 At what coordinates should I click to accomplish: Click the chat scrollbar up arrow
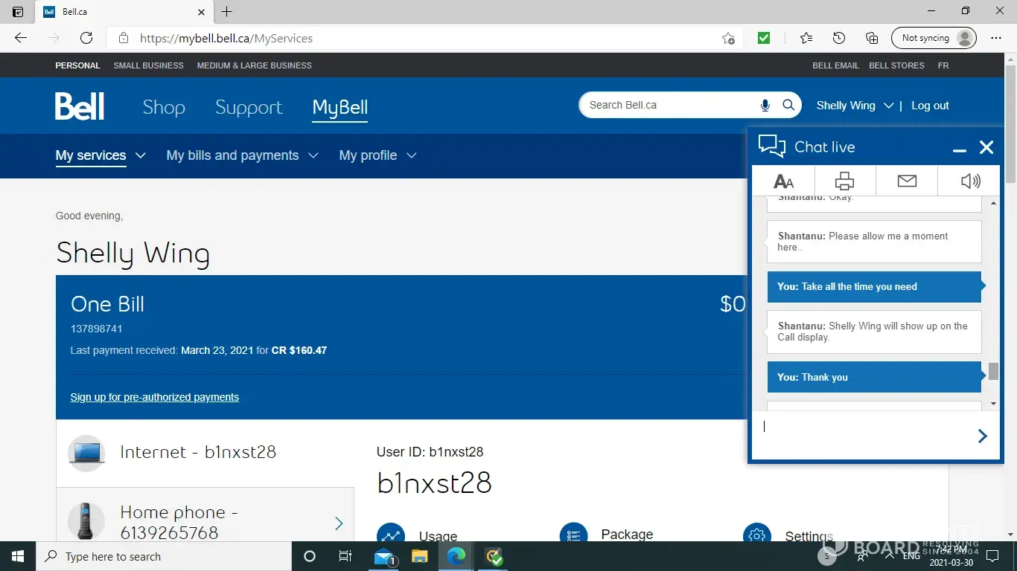[993, 203]
